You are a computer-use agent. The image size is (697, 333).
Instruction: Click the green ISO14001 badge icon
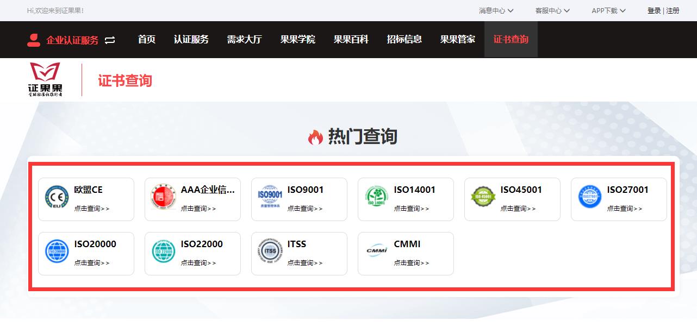coord(376,197)
